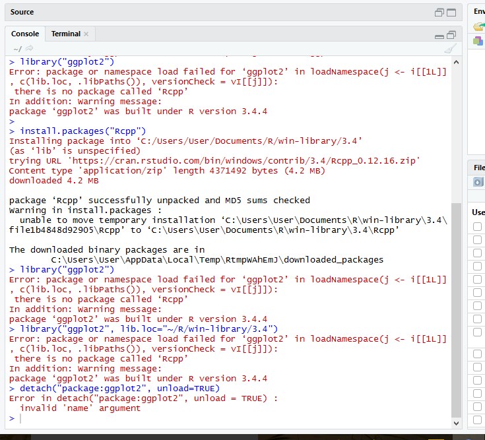This screenshot has height=440, width=485.
Task: Tick the first package checkbox under User Library
Action: click(x=477, y=227)
